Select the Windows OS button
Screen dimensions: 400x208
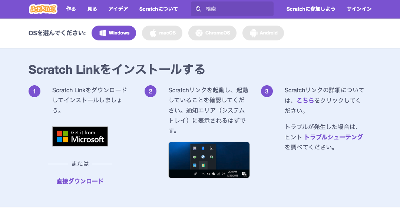[x=114, y=33]
